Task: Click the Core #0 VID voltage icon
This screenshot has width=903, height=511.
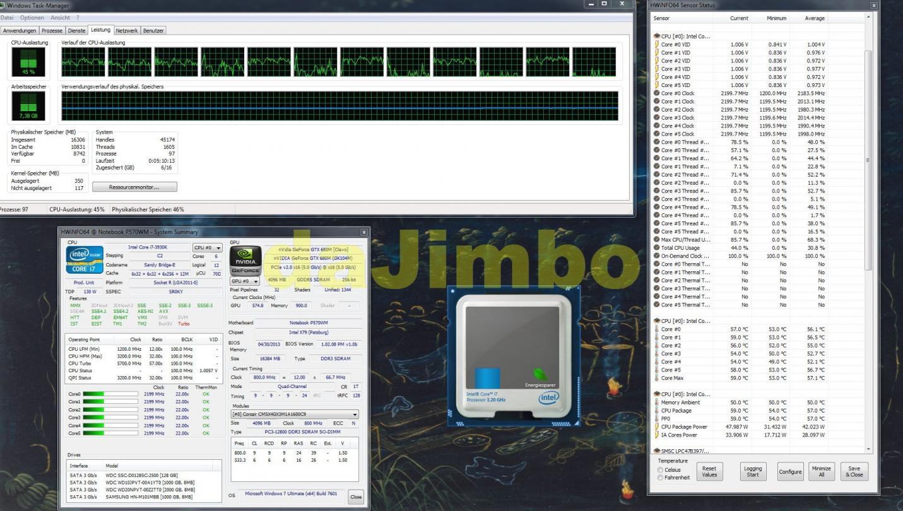Action: coord(657,45)
